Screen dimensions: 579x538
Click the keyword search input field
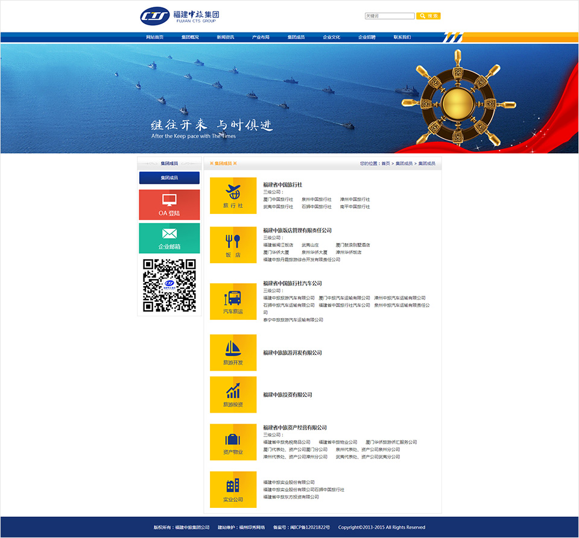[x=390, y=16]
